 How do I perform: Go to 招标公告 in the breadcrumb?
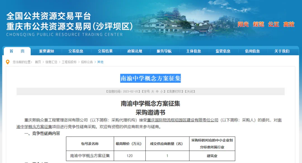coord(87,62)
